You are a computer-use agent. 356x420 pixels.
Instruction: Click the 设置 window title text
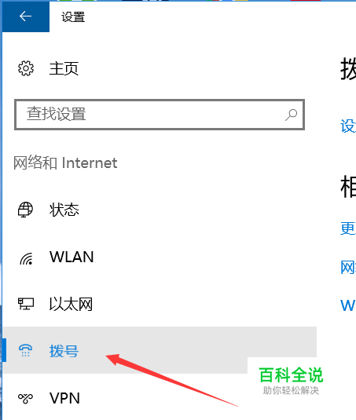pos(73,16)
